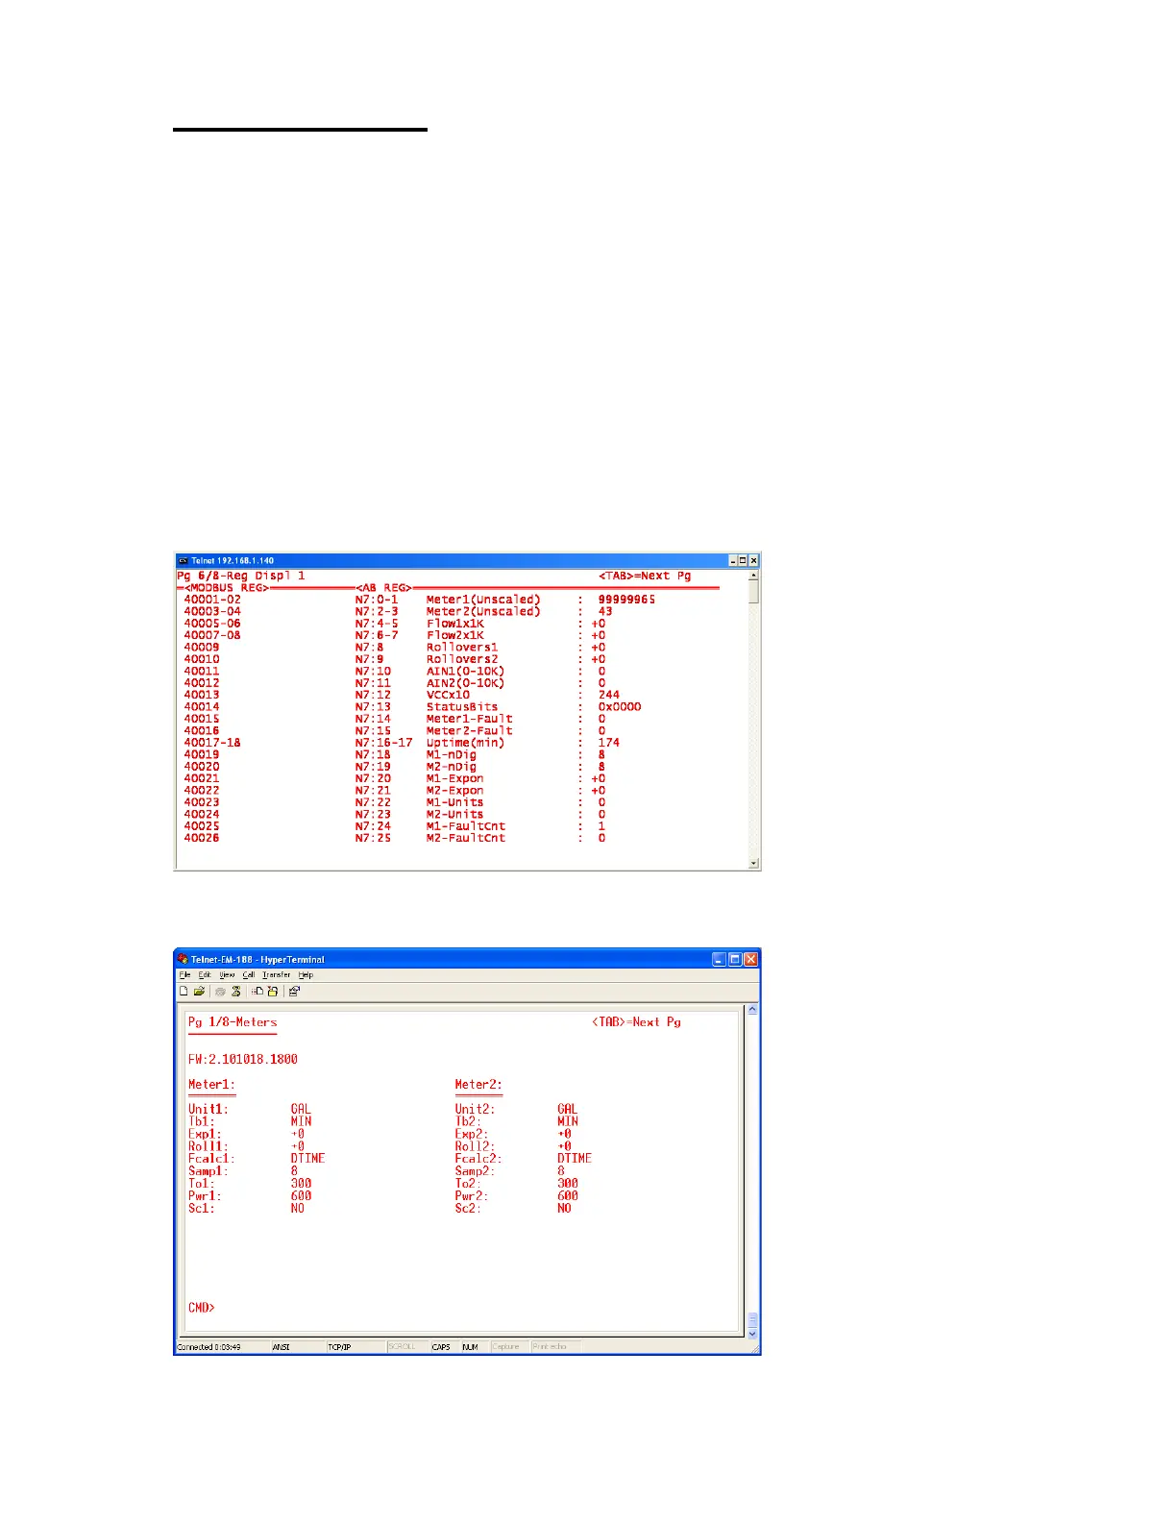Click scroll-up arrow in Telnet 192.168.1.140 window

coord(754,575)
